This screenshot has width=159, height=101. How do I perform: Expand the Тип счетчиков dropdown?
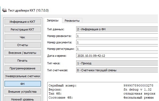click(x=117, y=70)
